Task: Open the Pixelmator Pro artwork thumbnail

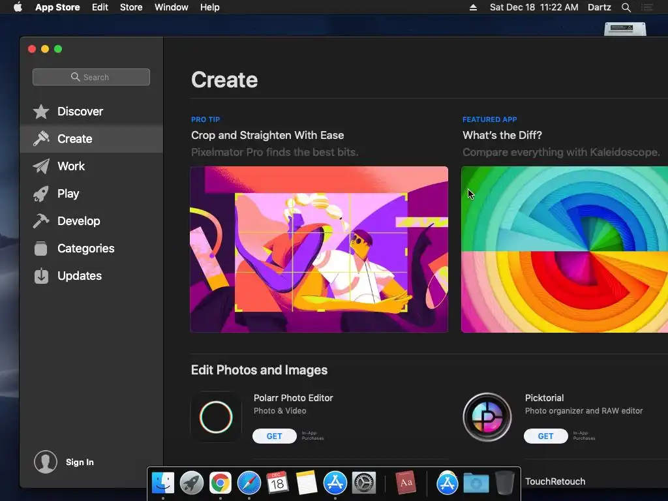Action: click(x=319, y=249)
